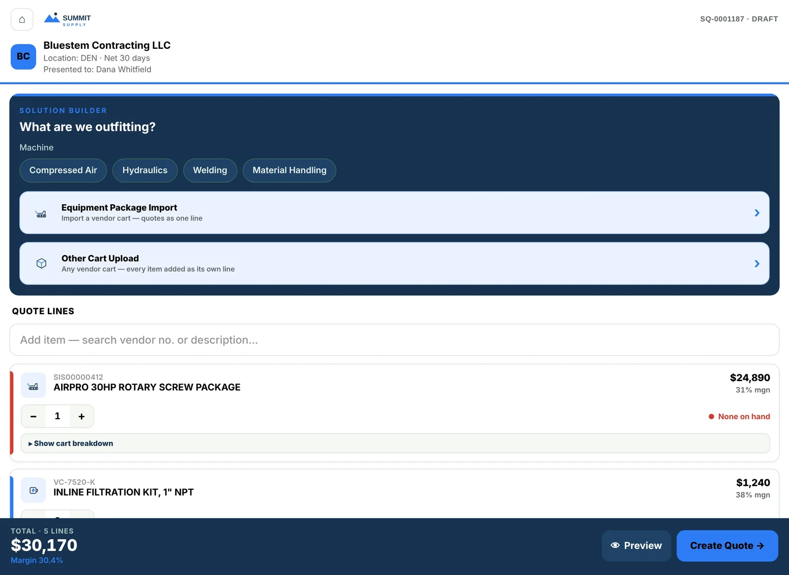Click VC-7520-K vendor number
789x575 pixels.
(x=74, y=482)
